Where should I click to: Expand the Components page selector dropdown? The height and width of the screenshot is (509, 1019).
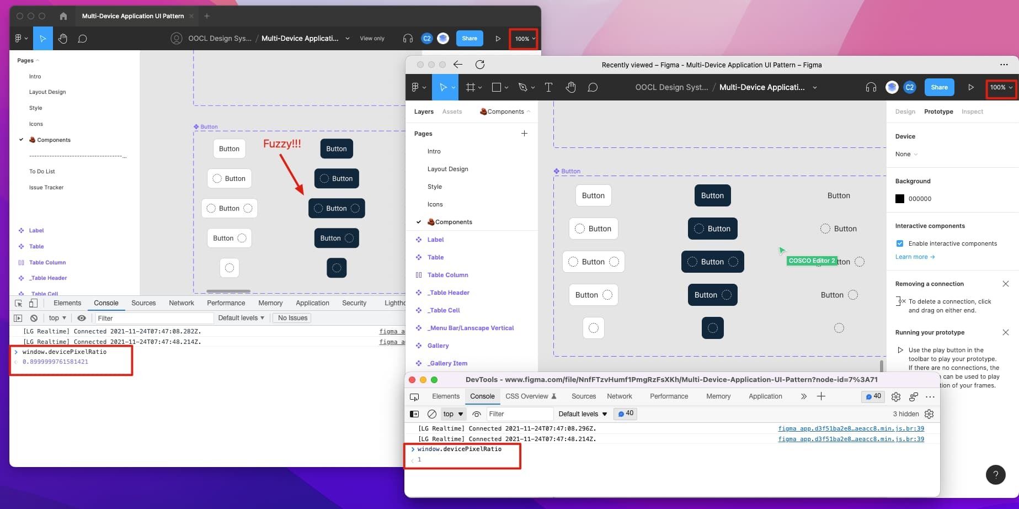(505, 112)
